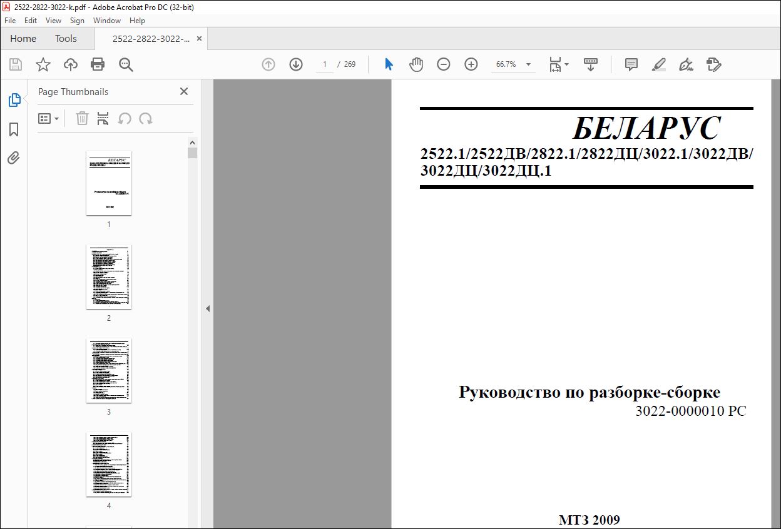Click the thumbnails scrollbar up arrow
The height and width of the screenshot is (529, 781).
point(192,142)
